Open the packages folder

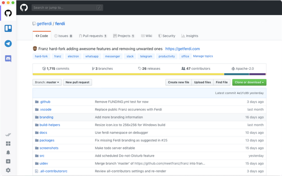click(x=47, y=140)
